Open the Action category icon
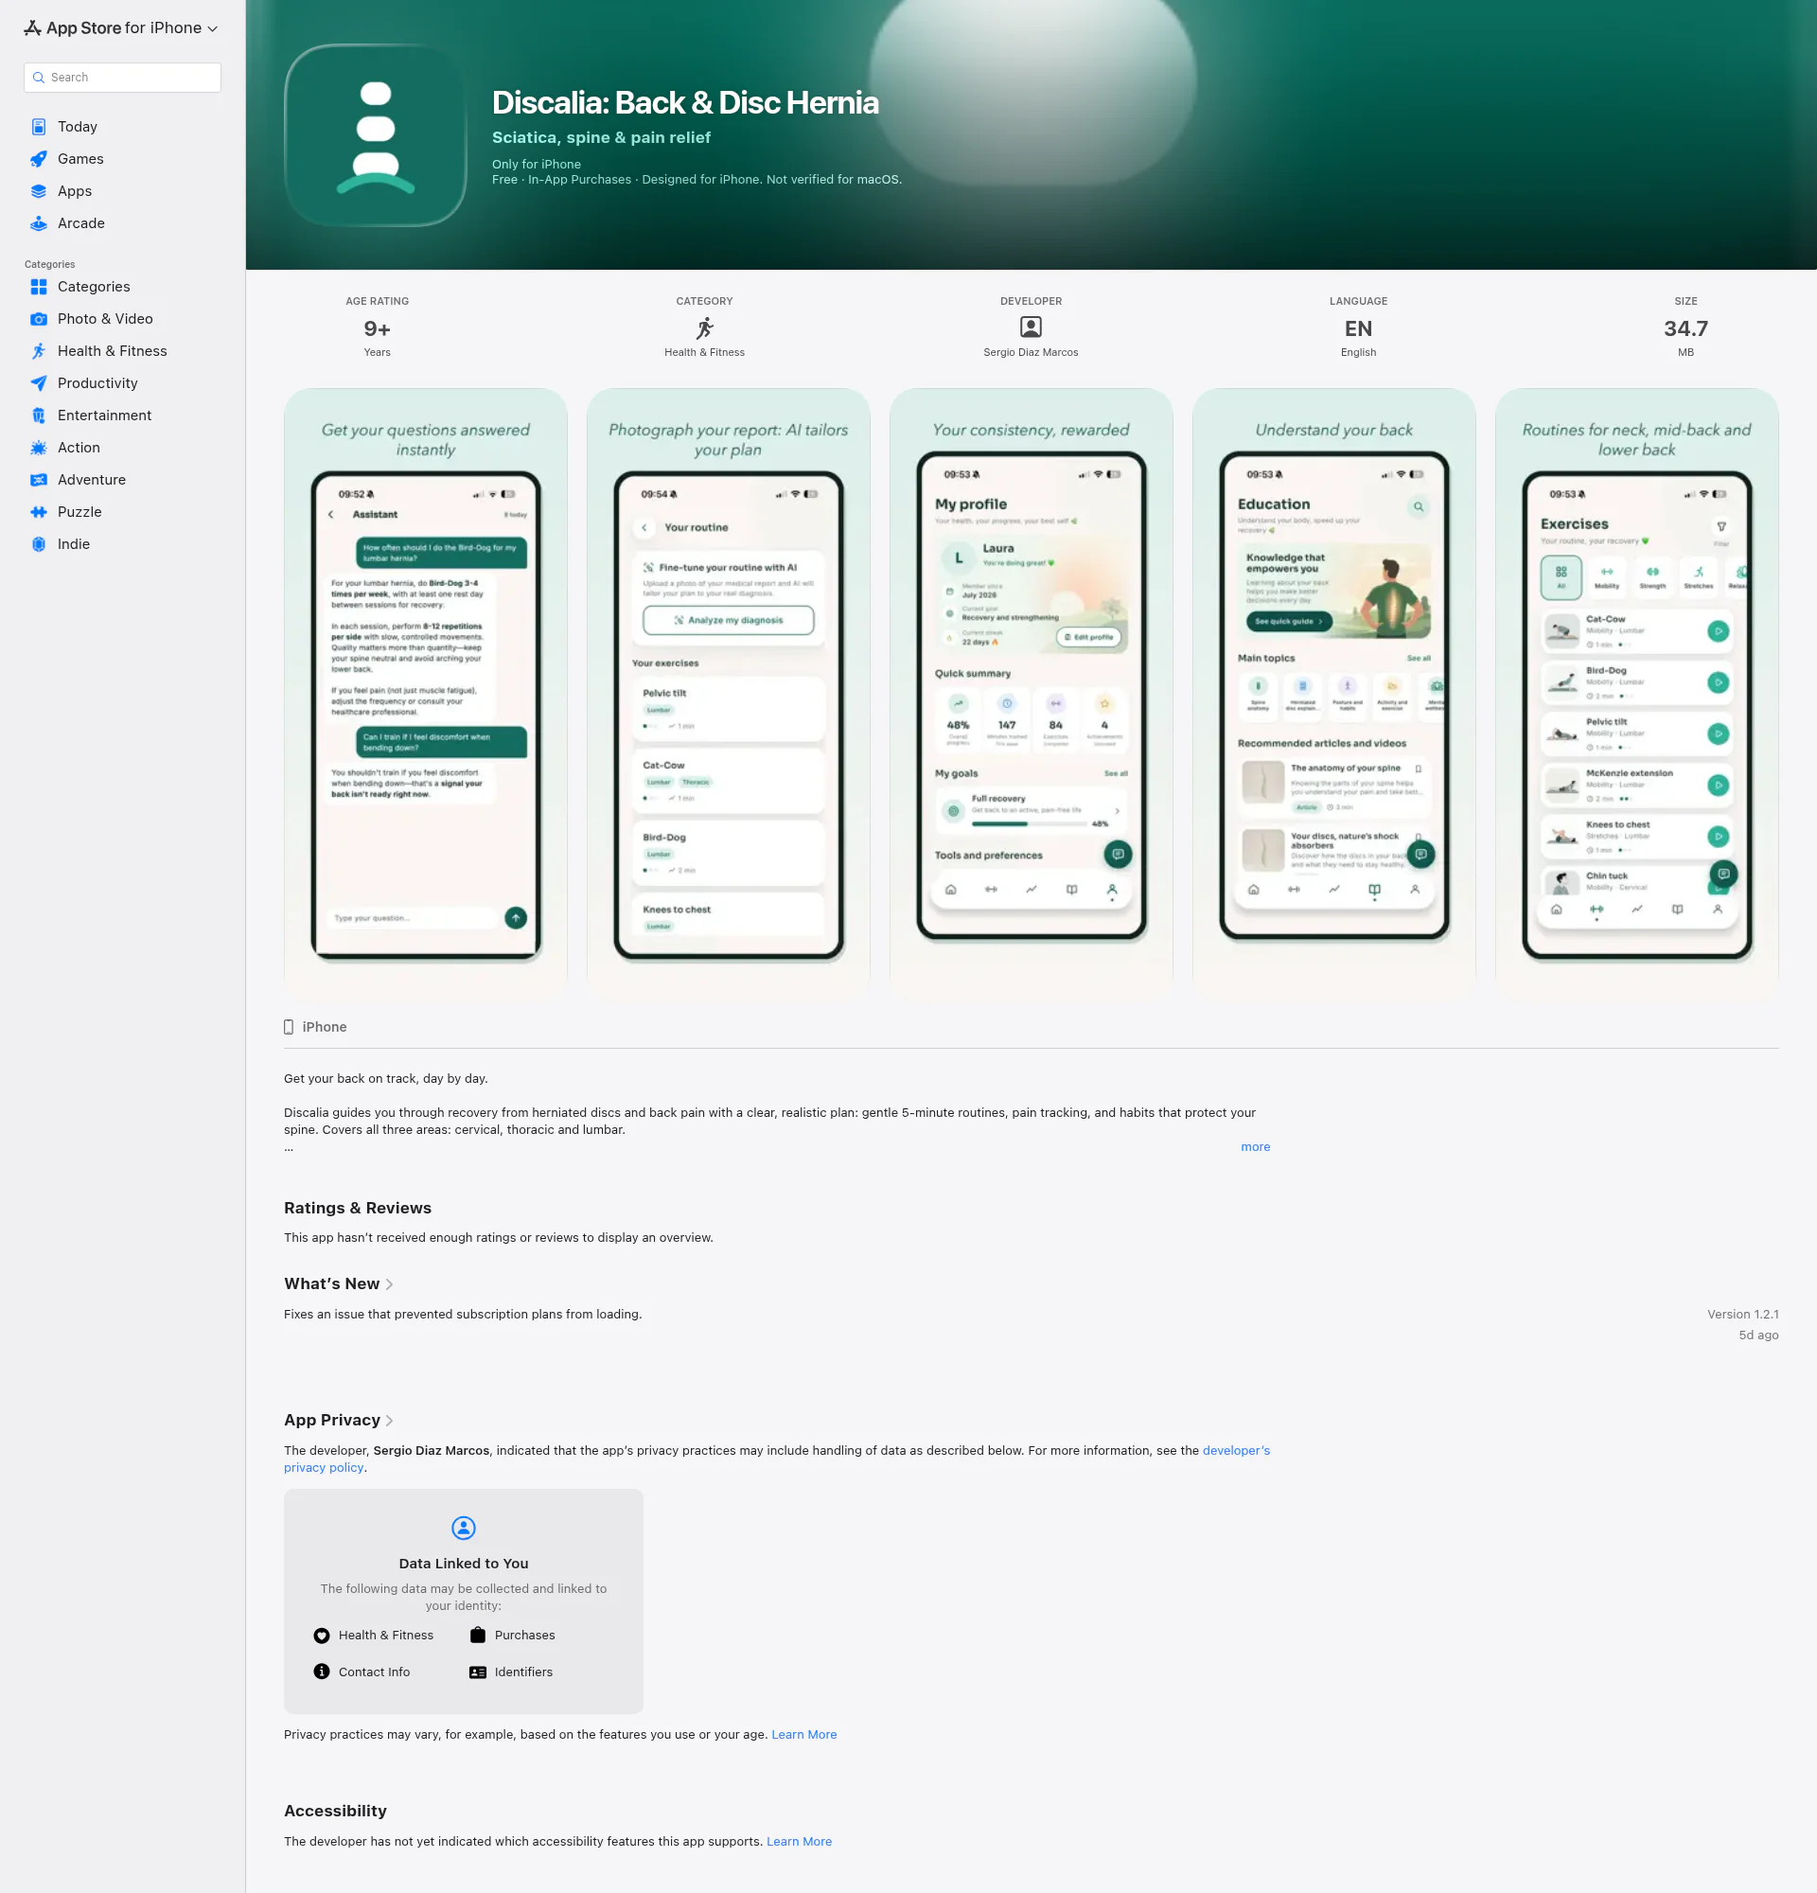The height and width of the screenshot is (1893, 1817). click(x=39, y=447)
